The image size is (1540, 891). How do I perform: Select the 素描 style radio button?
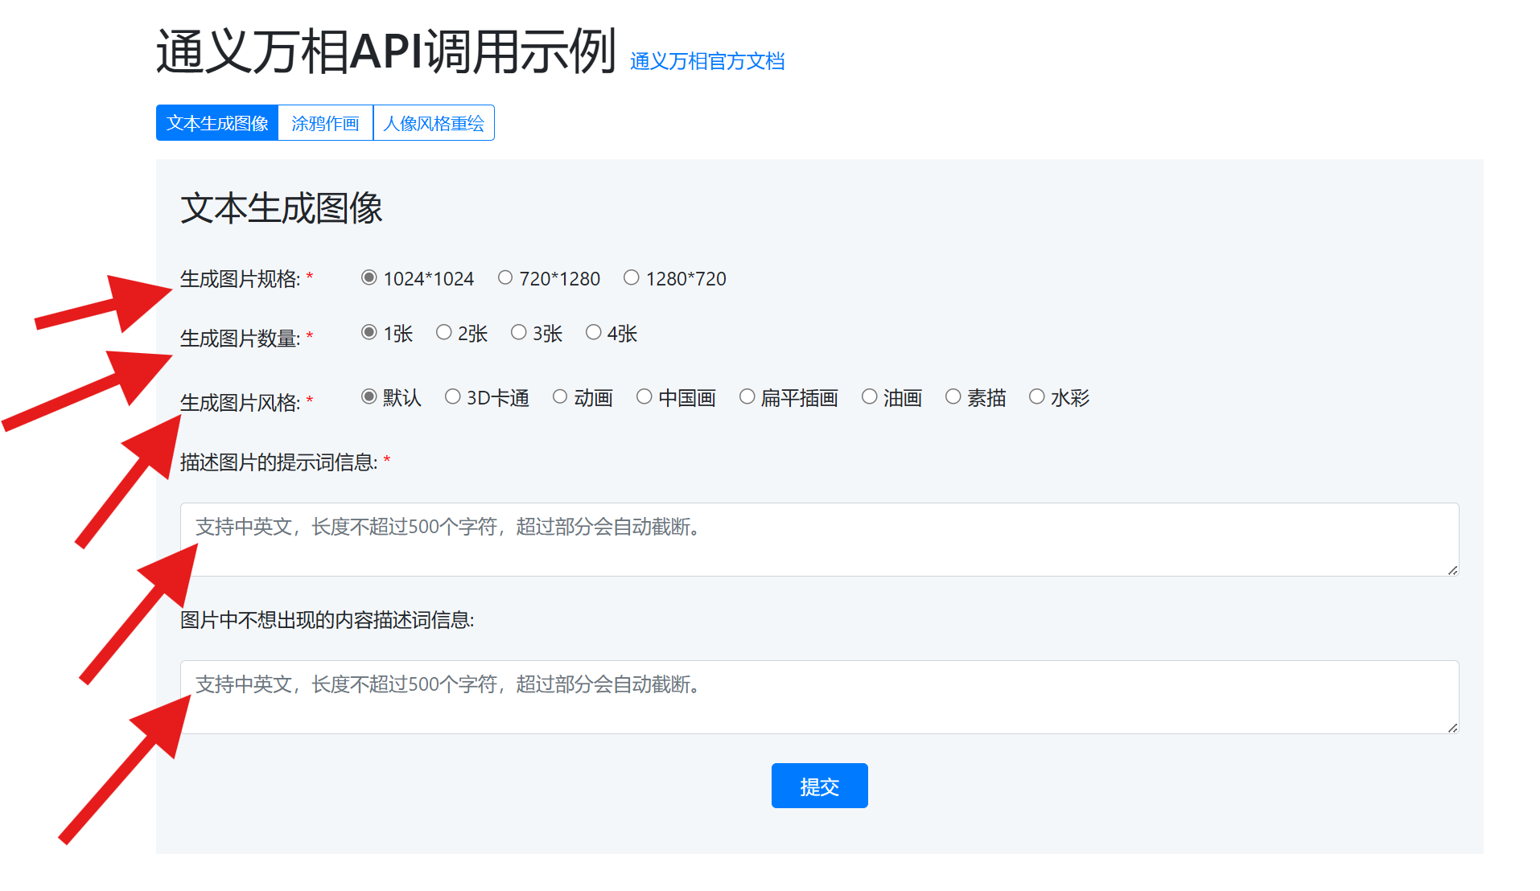coord(953,396)
